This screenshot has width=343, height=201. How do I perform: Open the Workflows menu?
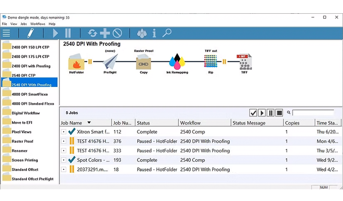coord(38,24)
